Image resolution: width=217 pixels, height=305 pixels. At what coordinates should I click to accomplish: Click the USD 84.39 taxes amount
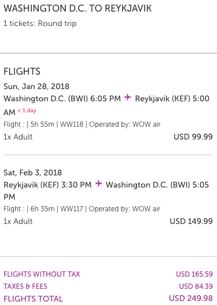(196, 286)
